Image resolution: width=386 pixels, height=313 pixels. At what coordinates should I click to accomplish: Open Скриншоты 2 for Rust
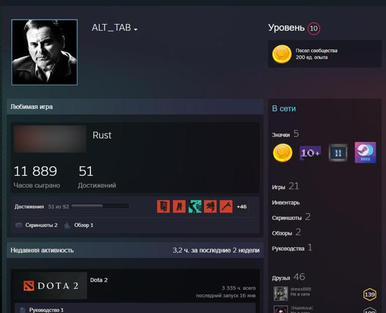pos(42,225)
